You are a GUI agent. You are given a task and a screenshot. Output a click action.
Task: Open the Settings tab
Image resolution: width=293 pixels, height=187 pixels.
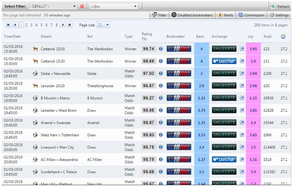[279, 15]
